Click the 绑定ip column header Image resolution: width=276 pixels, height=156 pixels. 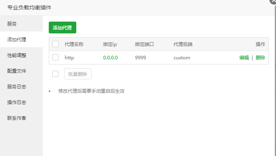click(110, 44)
